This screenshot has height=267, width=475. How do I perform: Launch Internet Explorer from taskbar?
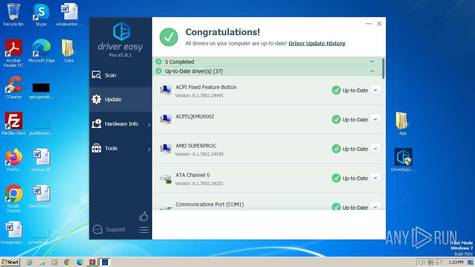29,262
